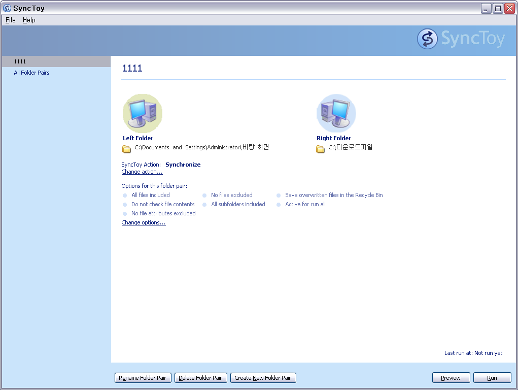Click Rename Folder Pair button
The height and width of the screenshot is (390, 518).
pos(143,378)
